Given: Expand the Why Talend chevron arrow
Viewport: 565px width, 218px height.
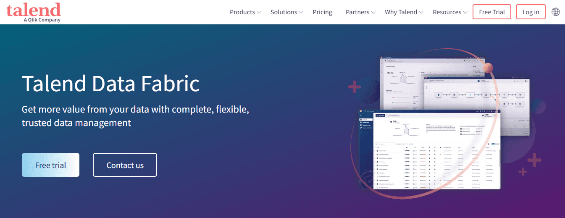Looking at the screenshot, I should (421, 13).
